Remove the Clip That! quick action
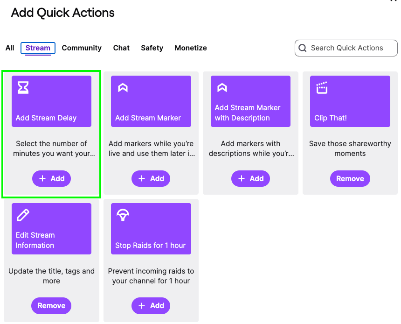The height and width of the screenshot is (324, 401). coord(350,178)
